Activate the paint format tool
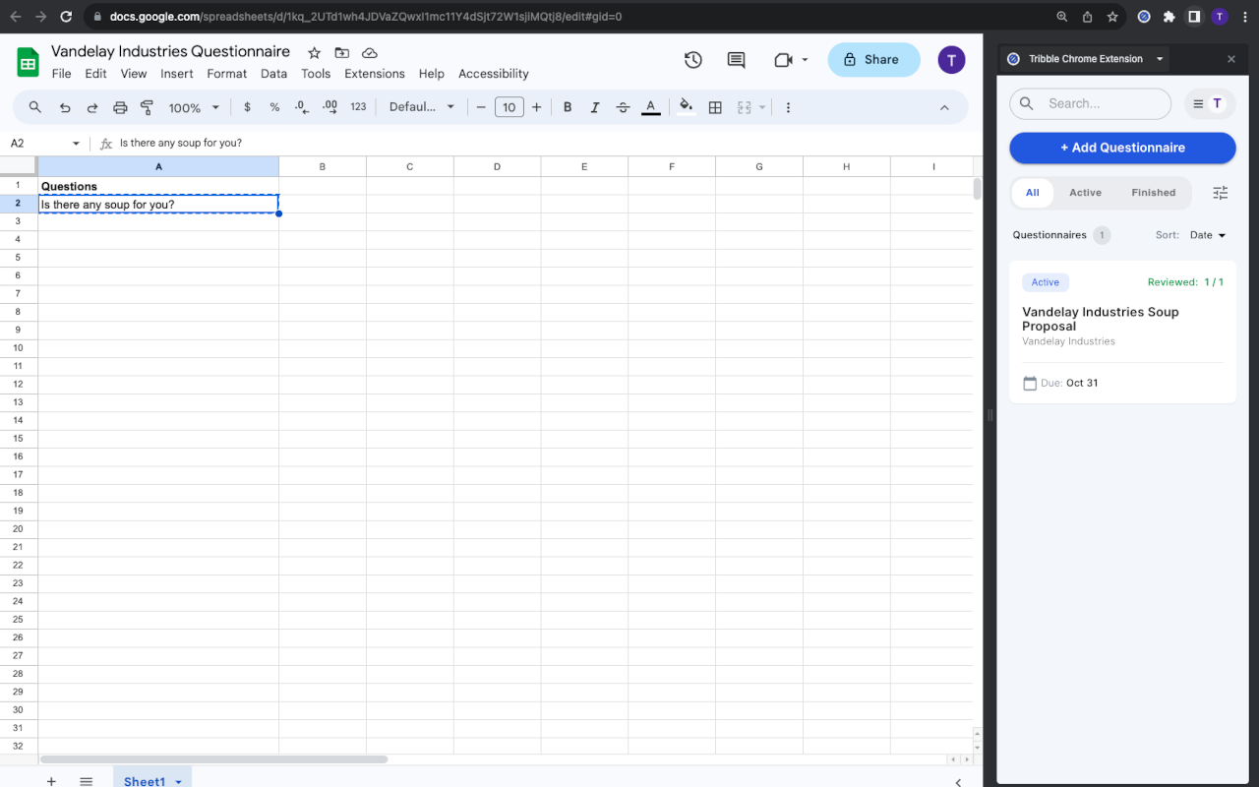This screenshot has width=1259, height=787. [148, 107]
